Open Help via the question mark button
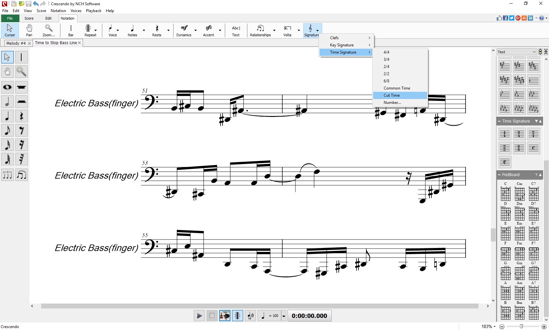 click(x=542, y=18)
